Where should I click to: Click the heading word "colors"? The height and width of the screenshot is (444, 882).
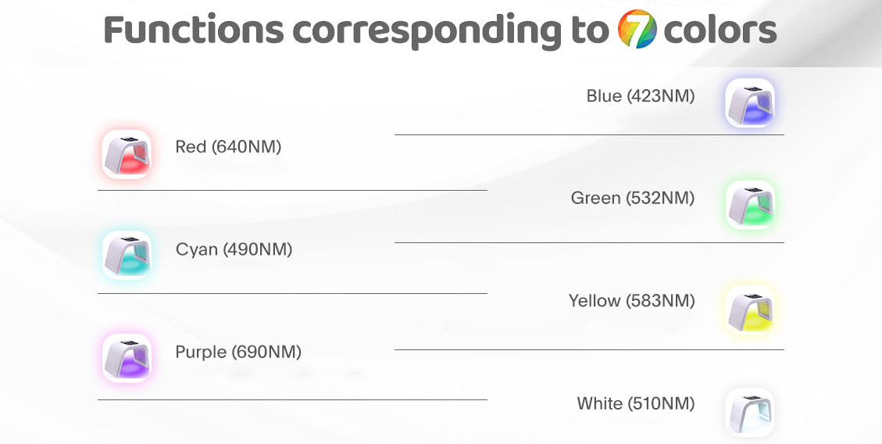(720, 30)
